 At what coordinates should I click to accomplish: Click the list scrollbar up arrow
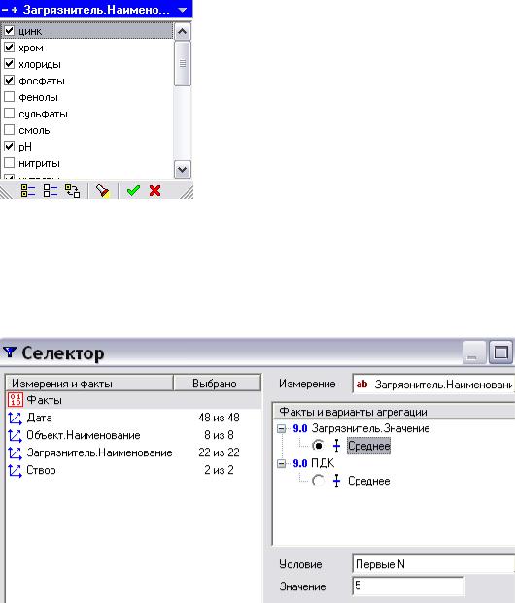(x=182, y=31)
